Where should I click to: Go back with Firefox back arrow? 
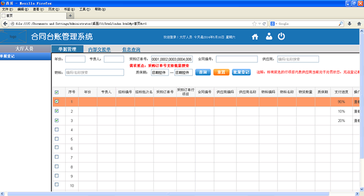(5, 24)
